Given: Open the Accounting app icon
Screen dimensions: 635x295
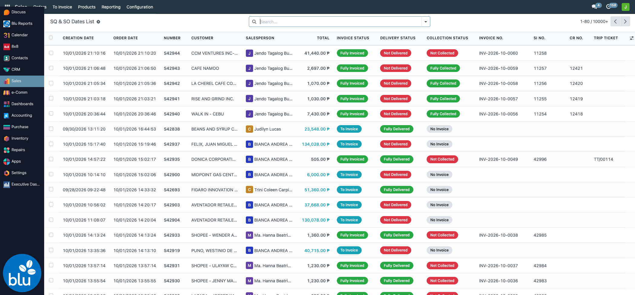Looking at the screenshot, I should tap(7, 115).
